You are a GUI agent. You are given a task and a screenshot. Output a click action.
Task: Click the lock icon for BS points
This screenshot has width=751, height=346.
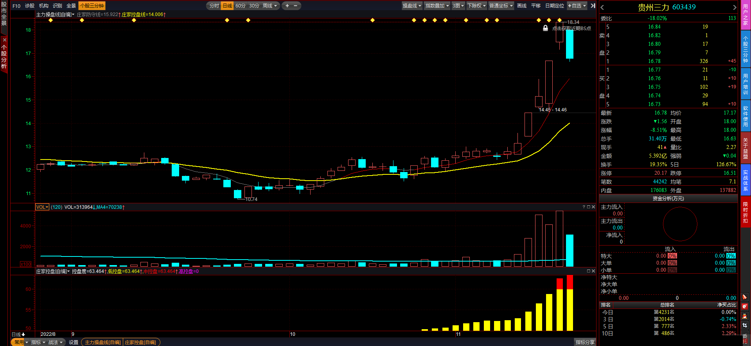(545, 28)
